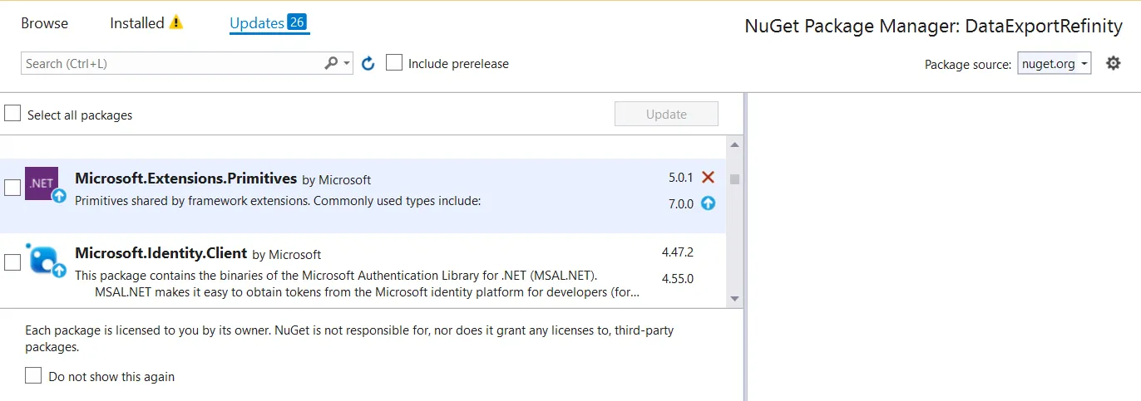Open the search options dropdown arrow
The image size is (1141, 401).
pyautogui.click(x=347, y=64)
